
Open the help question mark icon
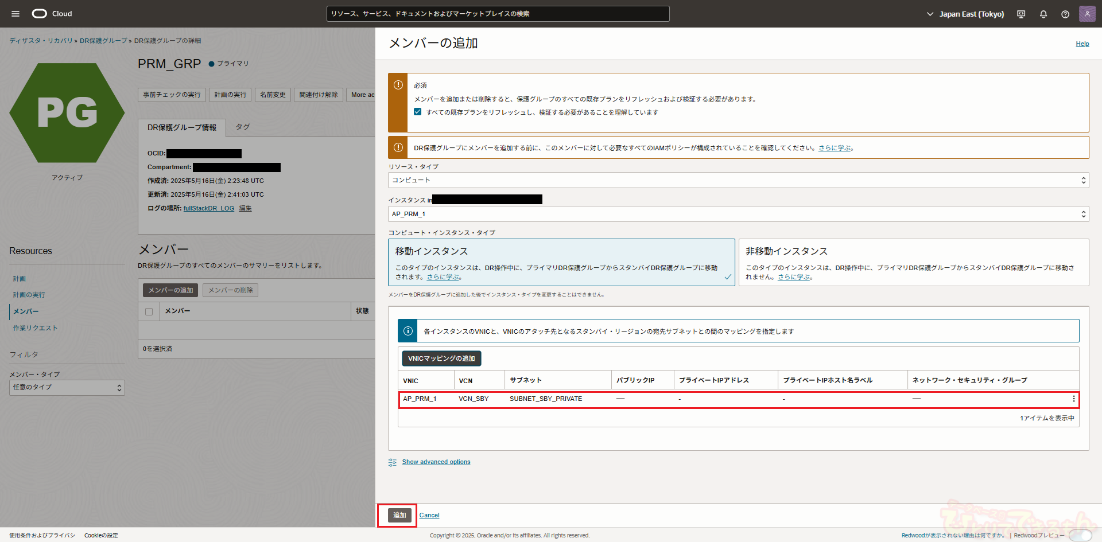1065,14
